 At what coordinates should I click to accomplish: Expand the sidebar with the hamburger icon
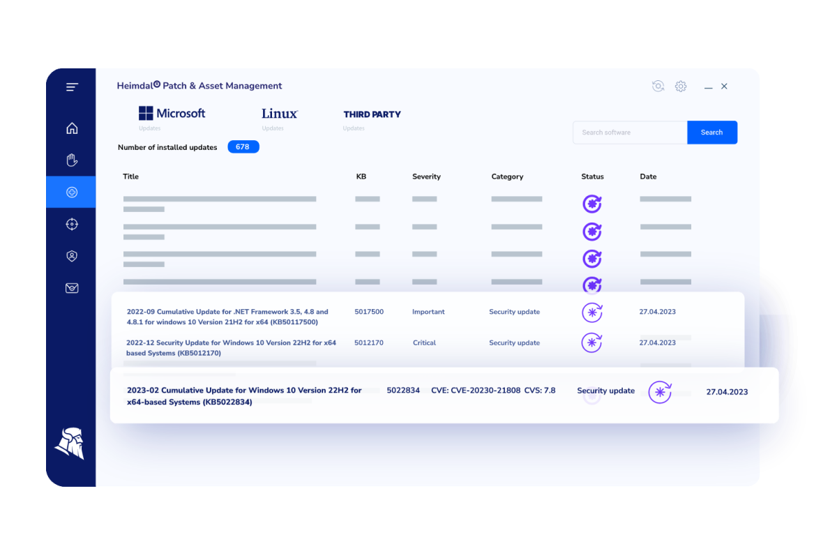point(72,86)
